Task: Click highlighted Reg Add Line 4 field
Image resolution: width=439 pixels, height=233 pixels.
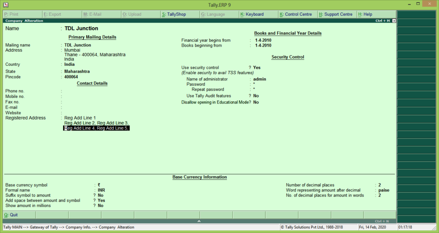Action: (96, 128)
